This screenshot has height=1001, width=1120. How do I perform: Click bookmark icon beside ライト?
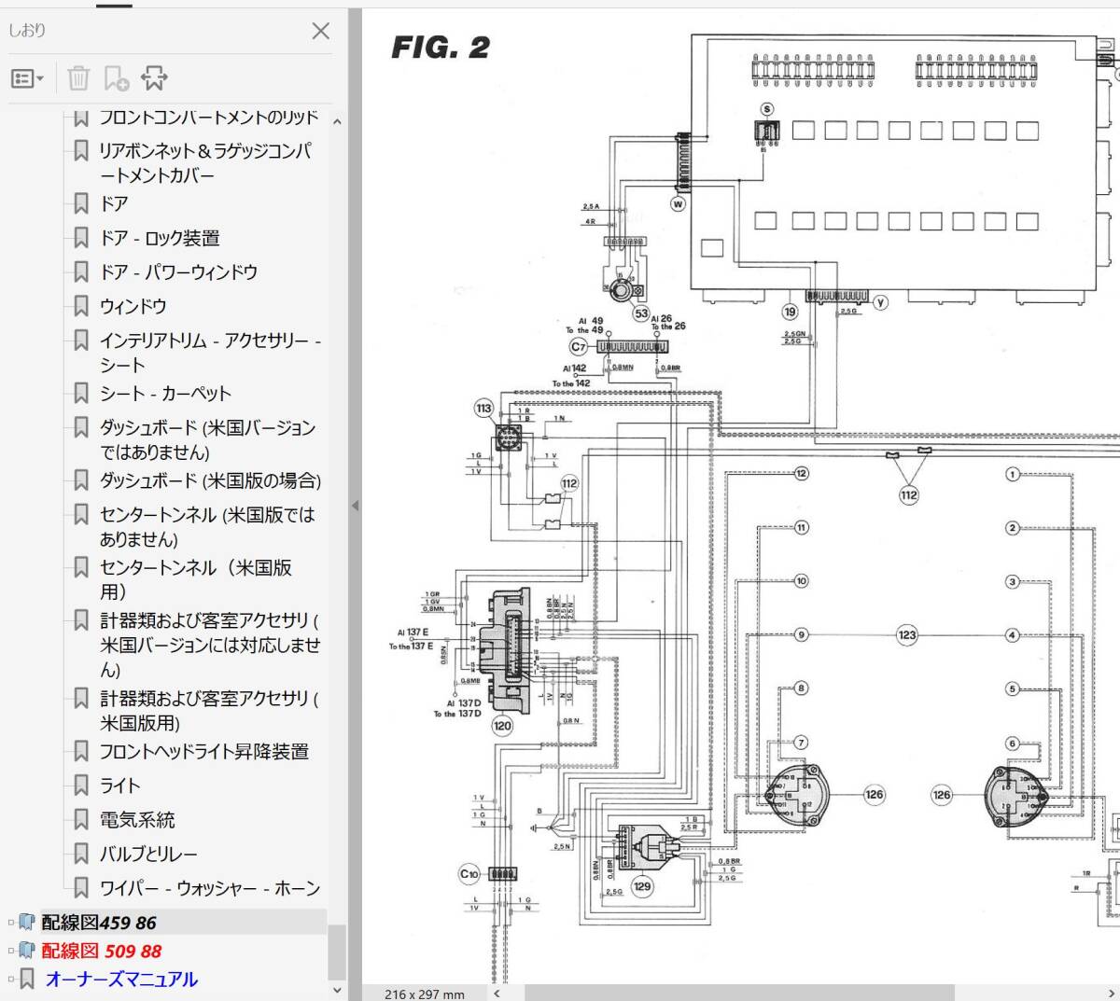[81, 786]
